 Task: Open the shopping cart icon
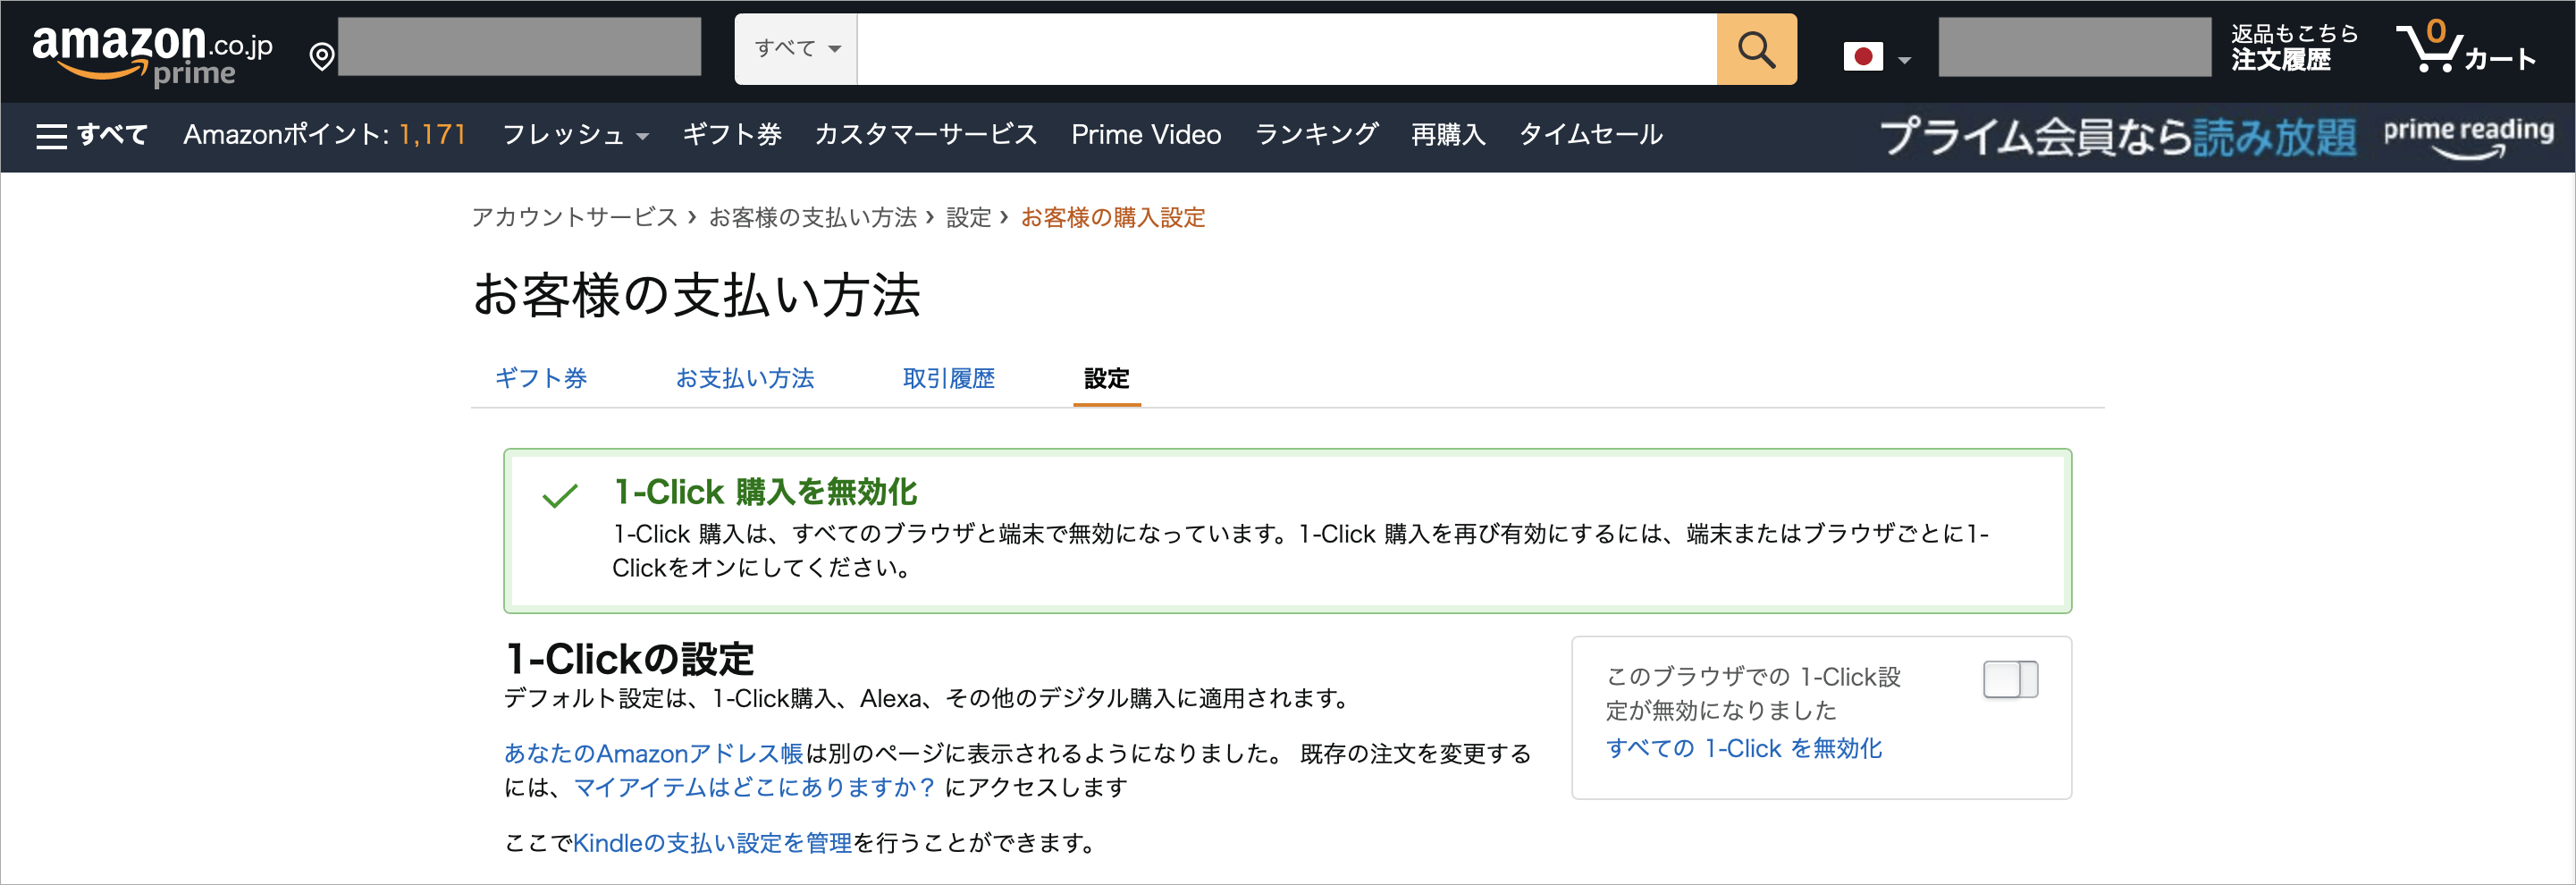2465,47
